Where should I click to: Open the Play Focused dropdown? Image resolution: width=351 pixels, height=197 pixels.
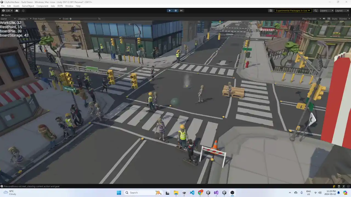point(312,19)
